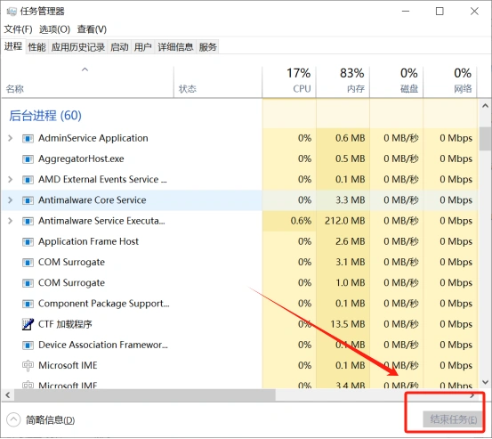Switch to the 性能 tab
The width and height of the screenshot is (492, 439).
tap(37, 47)
